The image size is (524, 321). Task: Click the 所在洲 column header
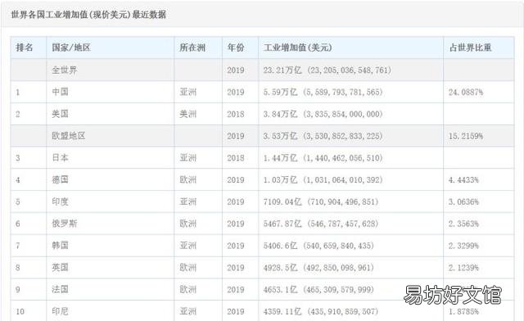[192, 47]
